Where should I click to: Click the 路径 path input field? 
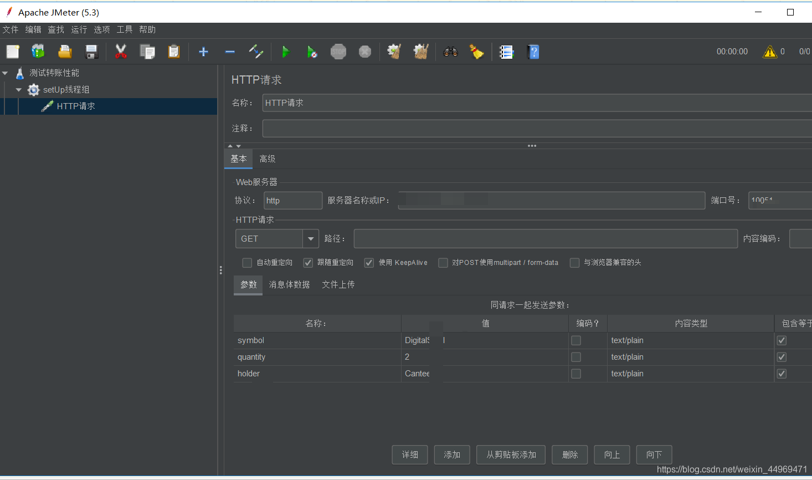tap(546, 238)
